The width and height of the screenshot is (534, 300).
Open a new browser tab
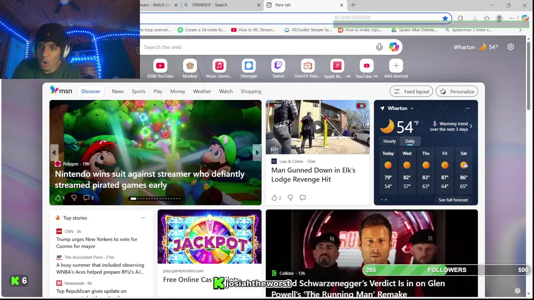coord(353,5)
